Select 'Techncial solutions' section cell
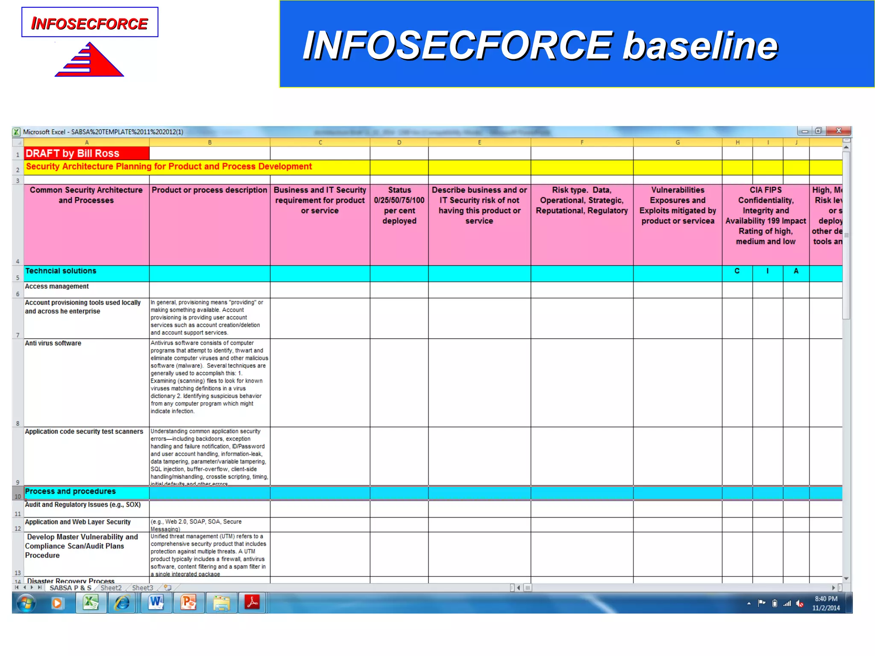This screenshot has height=656, width=875. tap(87, 274)
